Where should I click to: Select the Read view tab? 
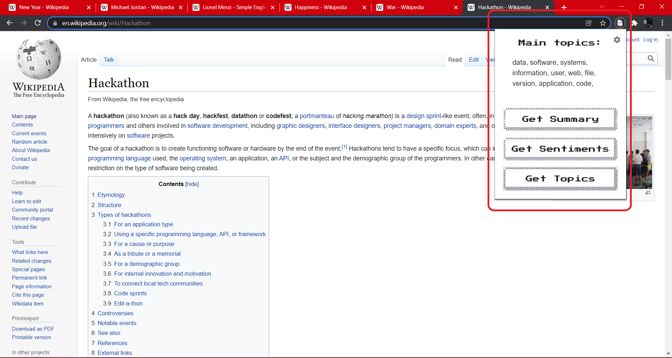point(455,60)
